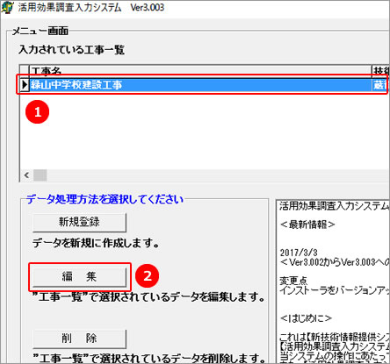Click the horizontal scrollbar thumb
This screenshot has height=364, width=390.
[x=40, y=175]
